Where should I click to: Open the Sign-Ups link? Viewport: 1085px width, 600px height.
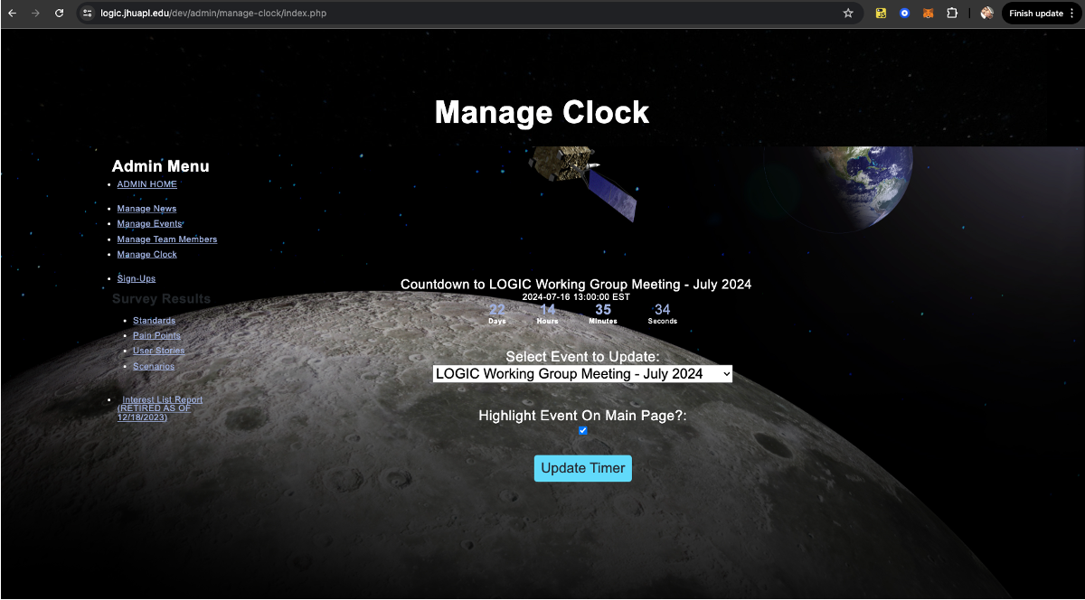pos(137,278)
